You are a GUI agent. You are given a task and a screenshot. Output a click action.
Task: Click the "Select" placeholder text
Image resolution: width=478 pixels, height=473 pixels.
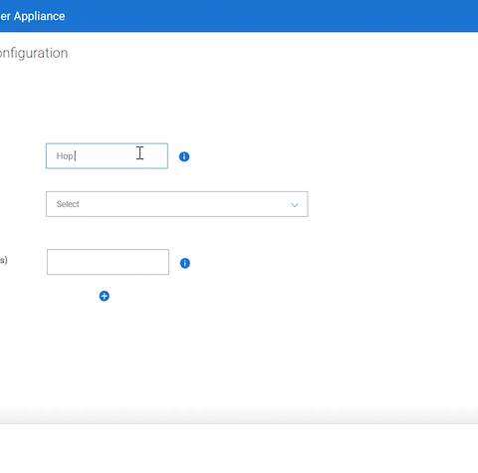(68, 204)
